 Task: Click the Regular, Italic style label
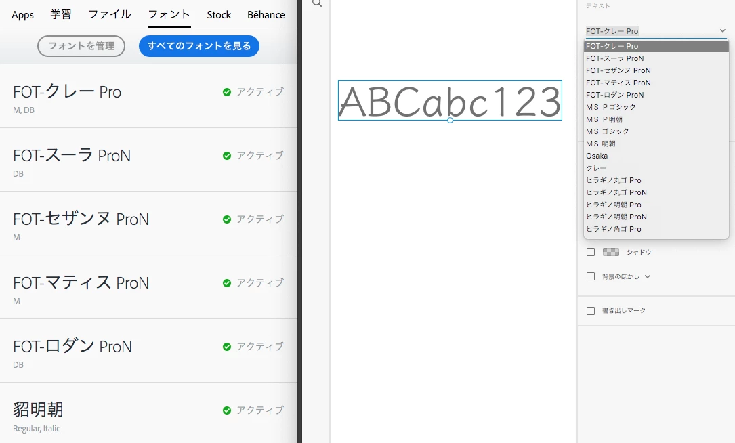click(x=37, y=429)
